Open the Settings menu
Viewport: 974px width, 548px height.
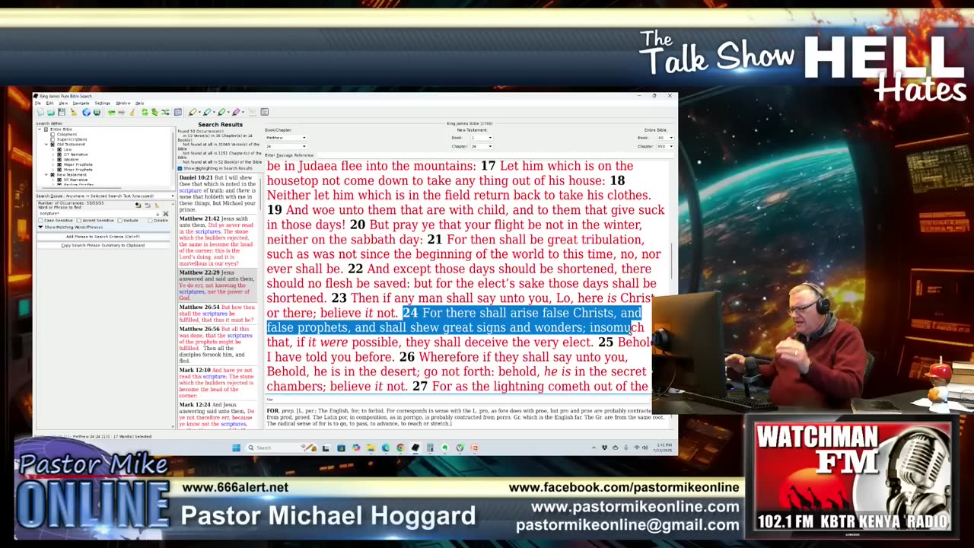102,103
